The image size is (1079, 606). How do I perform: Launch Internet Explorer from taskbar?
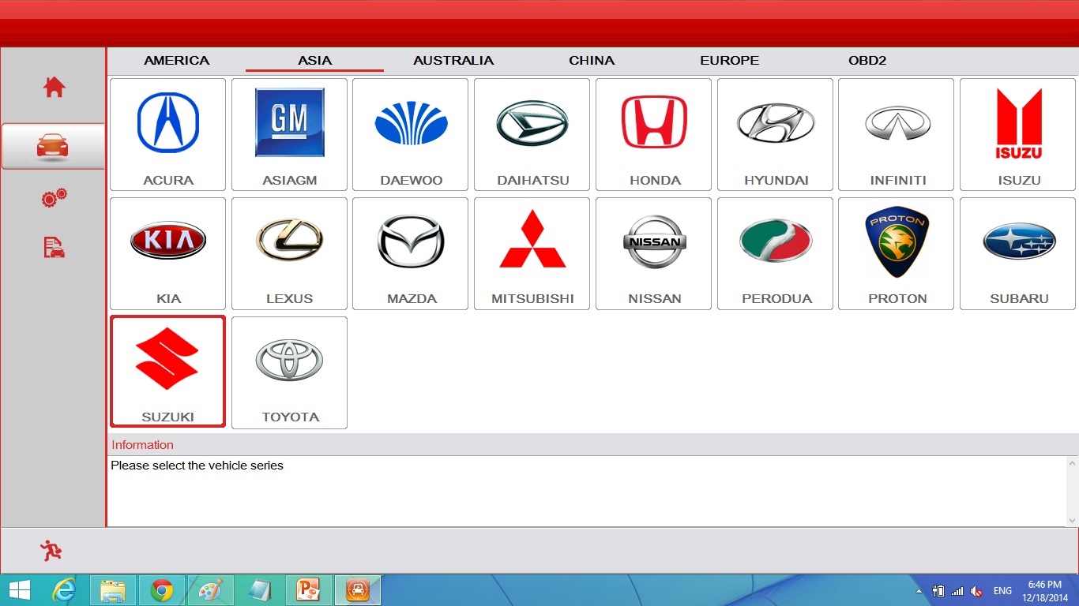[64, 590]
